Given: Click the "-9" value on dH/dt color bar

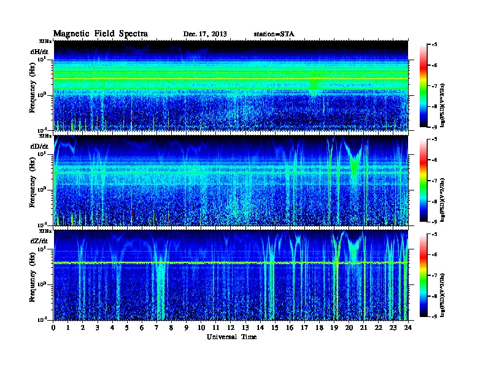Looking at the screenshot, I should [x=434, y=127].
